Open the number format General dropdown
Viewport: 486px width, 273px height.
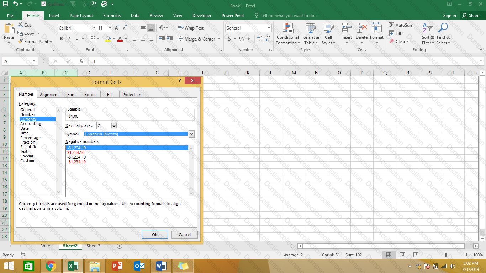269,28
